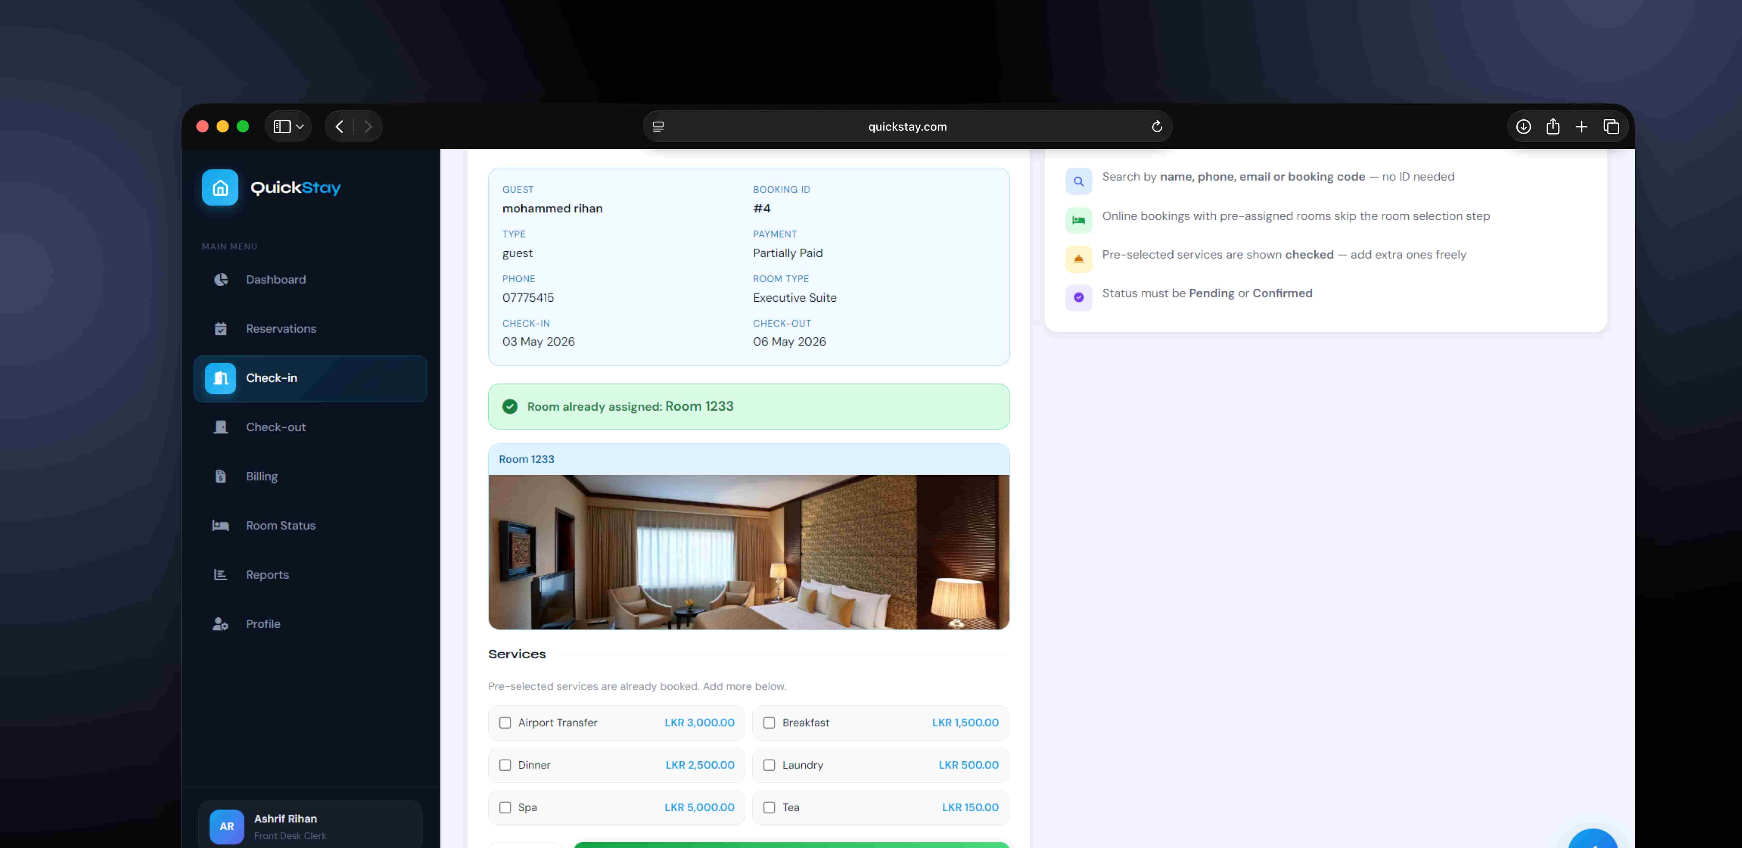Screen dimensions: 1742x848
Task: Click the Billing sidebar icon
Action: (220, 477)
